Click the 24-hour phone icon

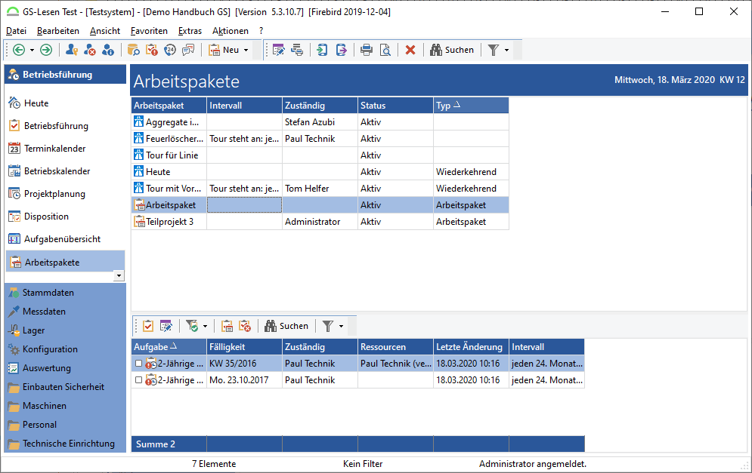tap(170, 50)
